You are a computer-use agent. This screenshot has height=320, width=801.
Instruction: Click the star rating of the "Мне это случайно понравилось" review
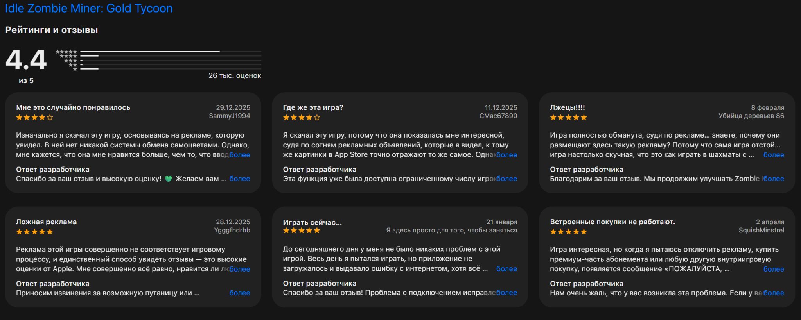34,117
